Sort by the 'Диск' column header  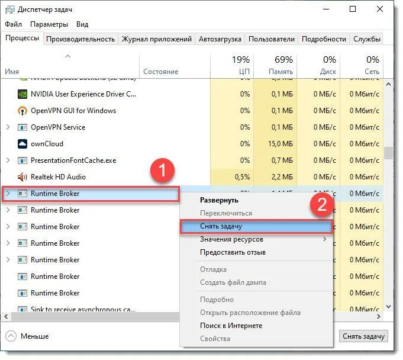(318, 66)
